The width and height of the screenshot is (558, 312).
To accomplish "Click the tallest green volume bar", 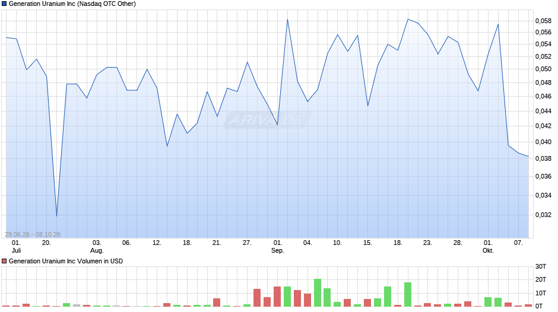I will [x=318, y=293].
